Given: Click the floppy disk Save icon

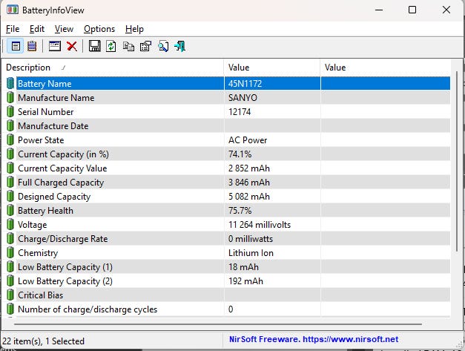Looking at the screenshot, I should 94,46.
